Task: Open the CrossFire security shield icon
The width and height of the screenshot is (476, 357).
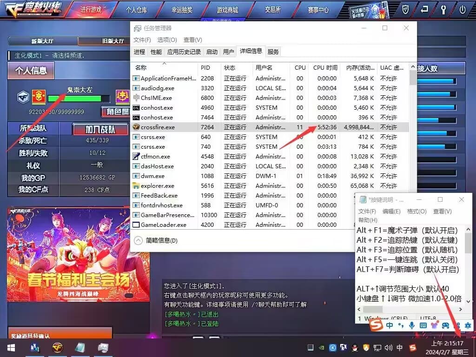Action: tap(405, 10)
